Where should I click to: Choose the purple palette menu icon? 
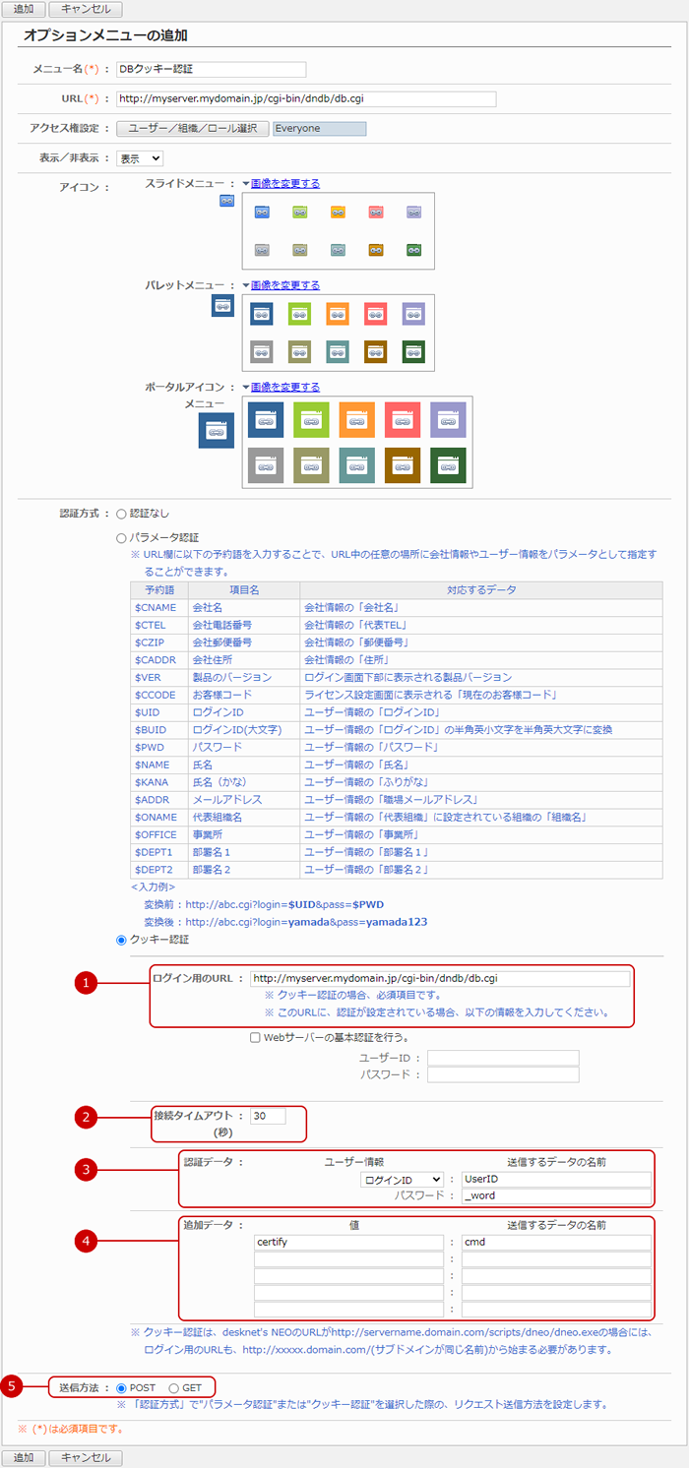[x=413, y=314]
